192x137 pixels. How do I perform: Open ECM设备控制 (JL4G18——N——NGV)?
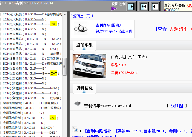[x=31, y=88]
